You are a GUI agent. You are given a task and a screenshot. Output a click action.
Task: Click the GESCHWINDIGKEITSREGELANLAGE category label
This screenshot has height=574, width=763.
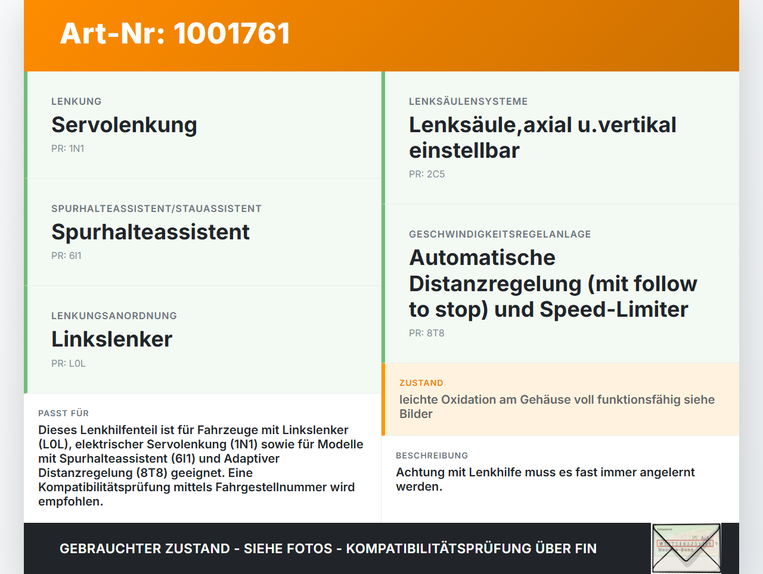pyautogui.click(x=500, y=235)
